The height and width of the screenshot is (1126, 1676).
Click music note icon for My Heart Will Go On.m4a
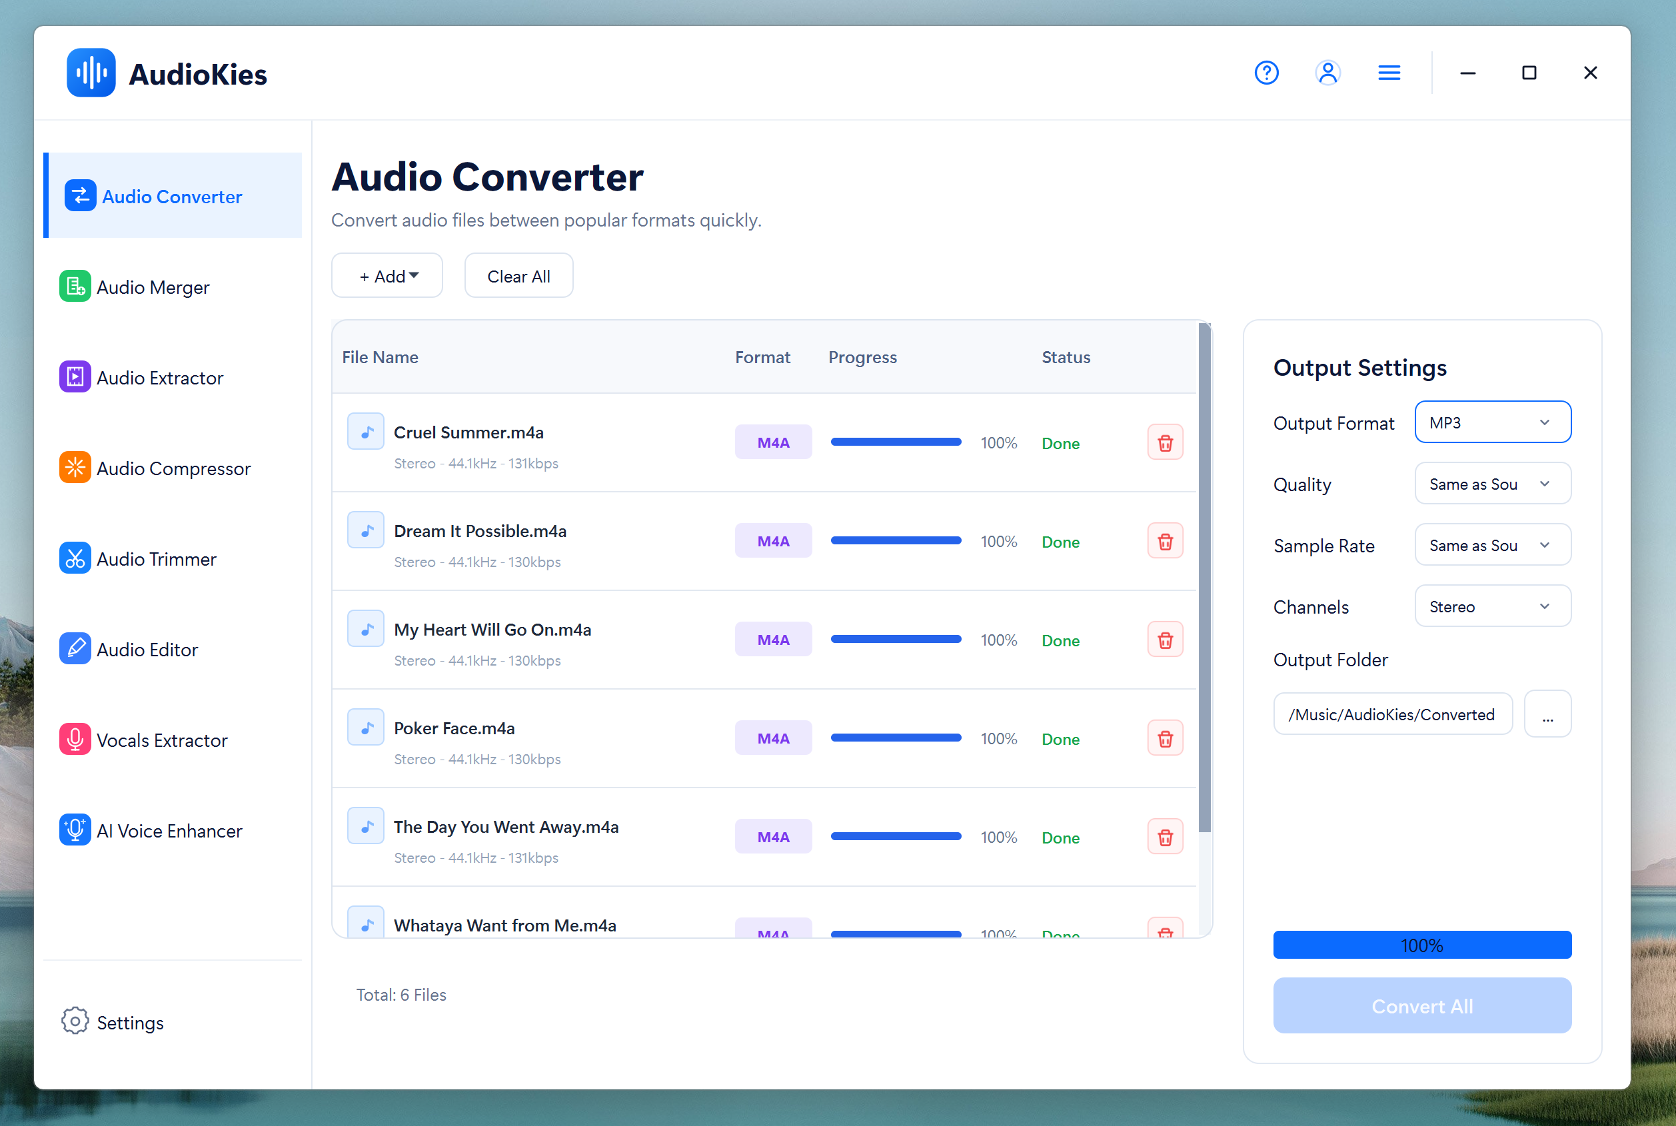tap(365, 628)
